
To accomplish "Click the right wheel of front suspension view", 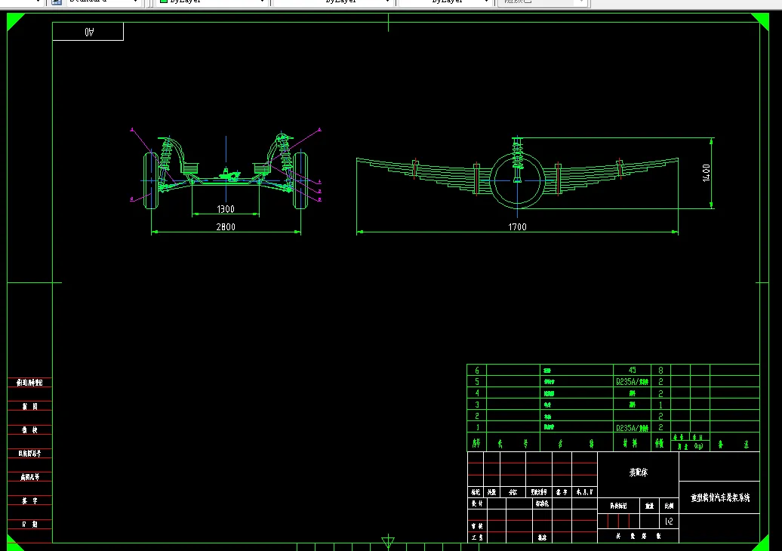I will point(300,180).
